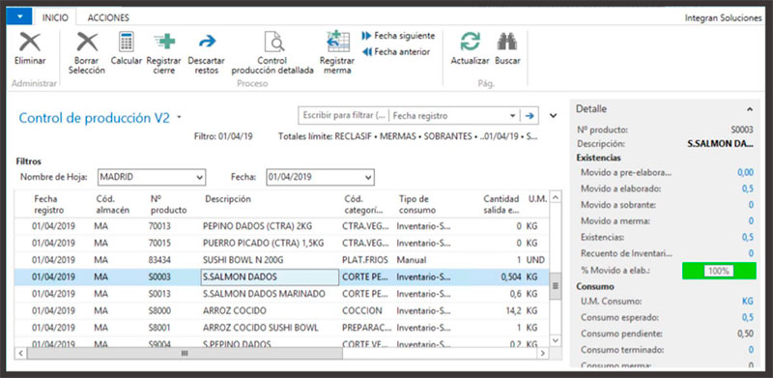Click the vertical scrollbar thumb
The width and height of the screenshot is (773, 378).
pos(555,286)
